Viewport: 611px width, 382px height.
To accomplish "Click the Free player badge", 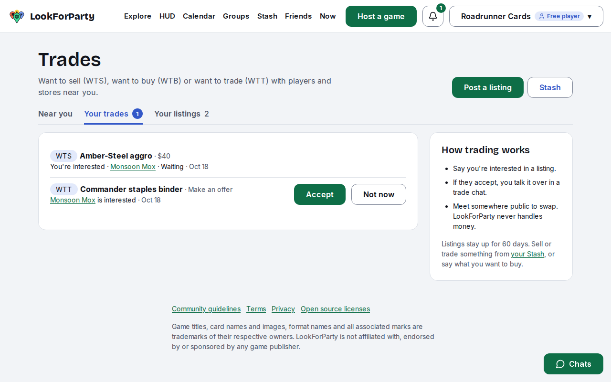I will click(559, 16).
